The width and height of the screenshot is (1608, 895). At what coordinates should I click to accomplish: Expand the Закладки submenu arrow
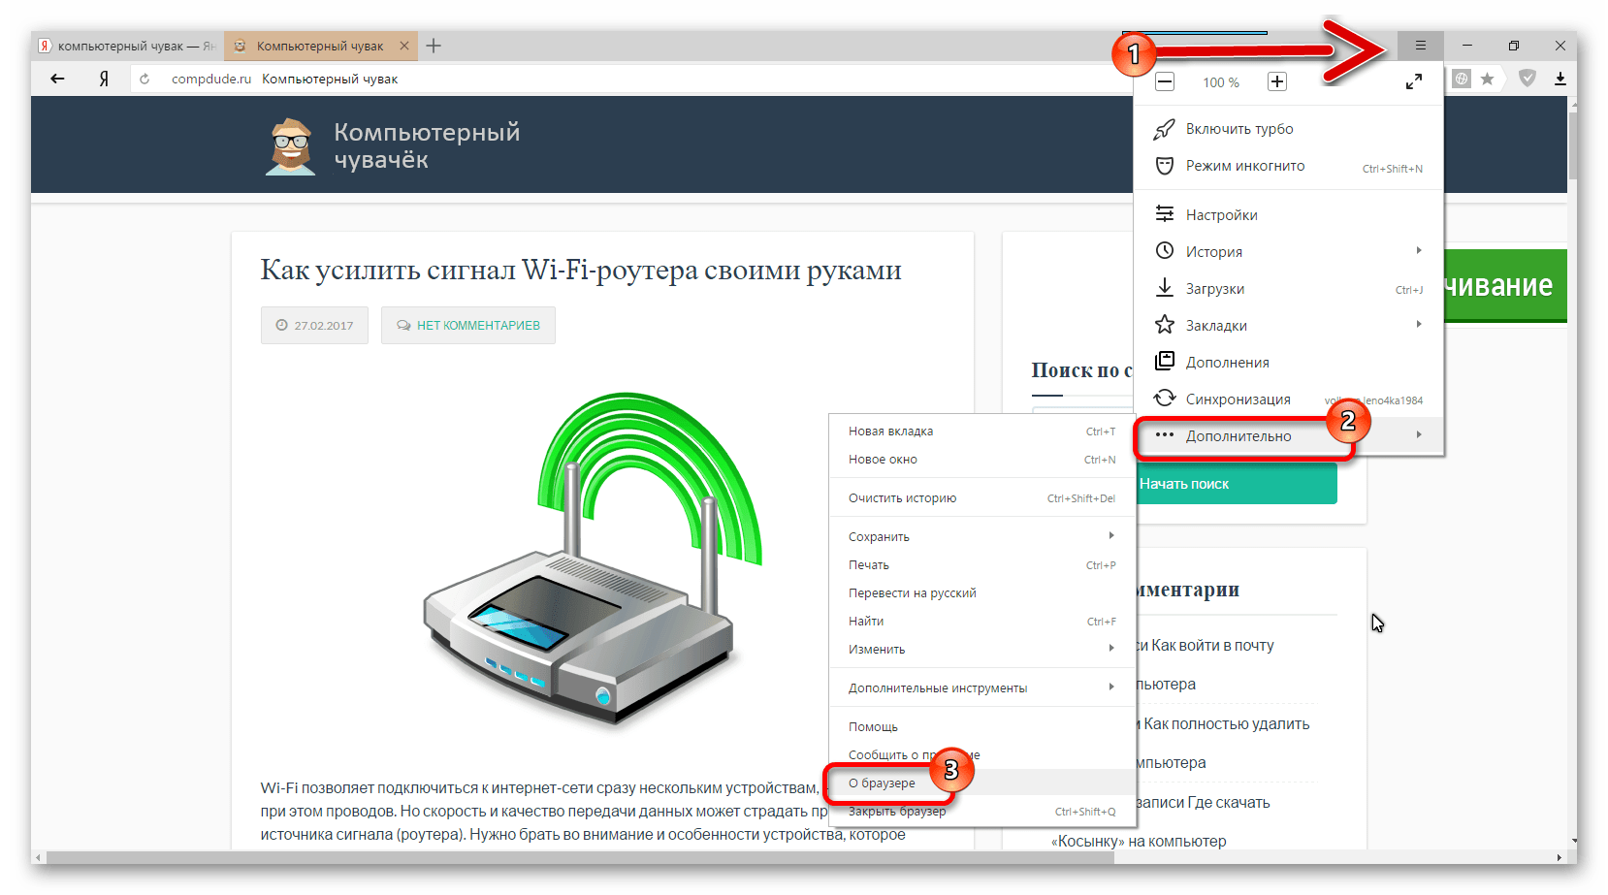point(1418,325)
